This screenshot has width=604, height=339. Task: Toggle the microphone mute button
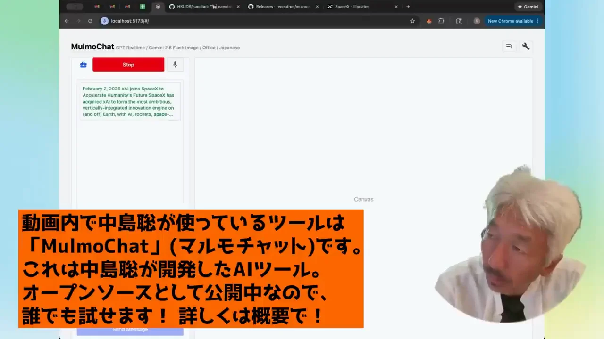pyautogui.click(x=175, y=65)
